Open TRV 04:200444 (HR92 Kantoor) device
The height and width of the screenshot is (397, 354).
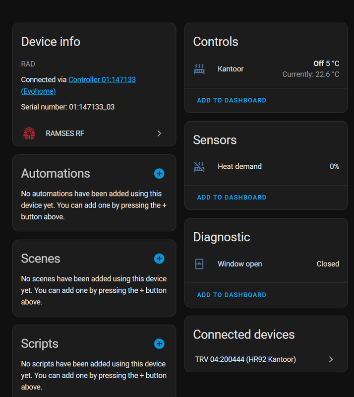tap(245, 359)
